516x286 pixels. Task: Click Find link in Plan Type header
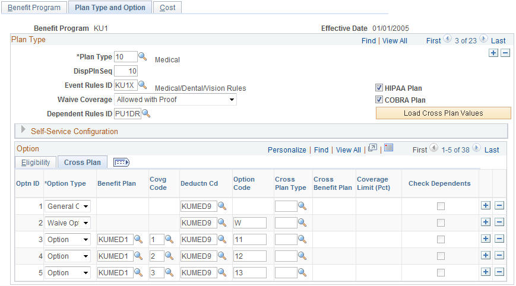click(369, 41)
